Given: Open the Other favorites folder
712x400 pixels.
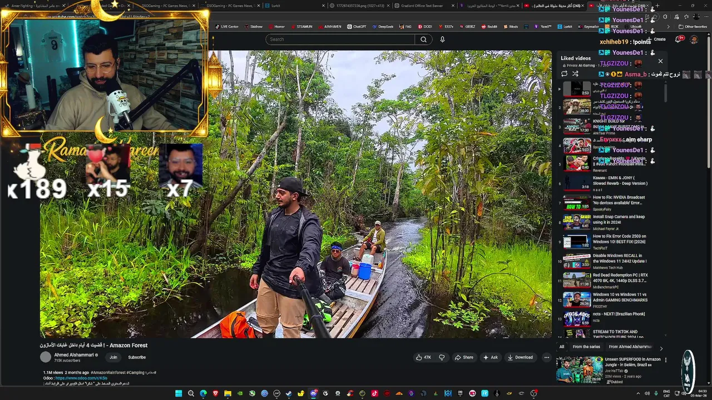Looking at the screenshot, I should click(693, 27).
